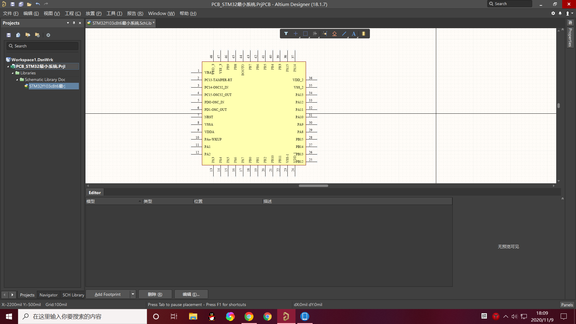The height and width of the screenshot is (324, 576).
Task: Toggle pin on the Projects panel
Action: click(x=74, y=23)
